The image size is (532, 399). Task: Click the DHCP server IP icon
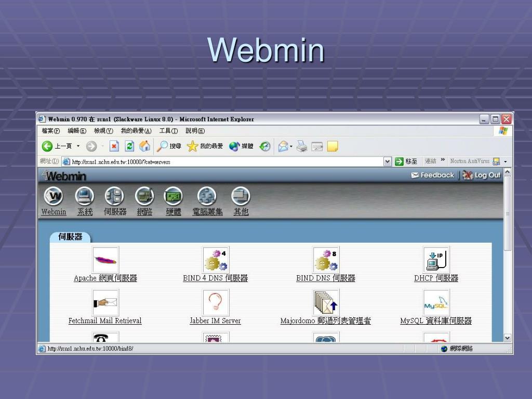point(436,260)
